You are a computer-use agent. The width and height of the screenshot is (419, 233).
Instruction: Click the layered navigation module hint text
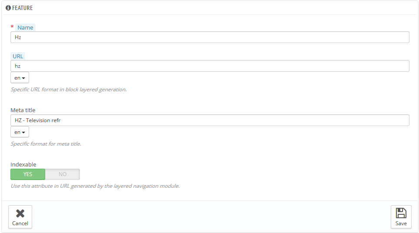(x=95, y=186)
